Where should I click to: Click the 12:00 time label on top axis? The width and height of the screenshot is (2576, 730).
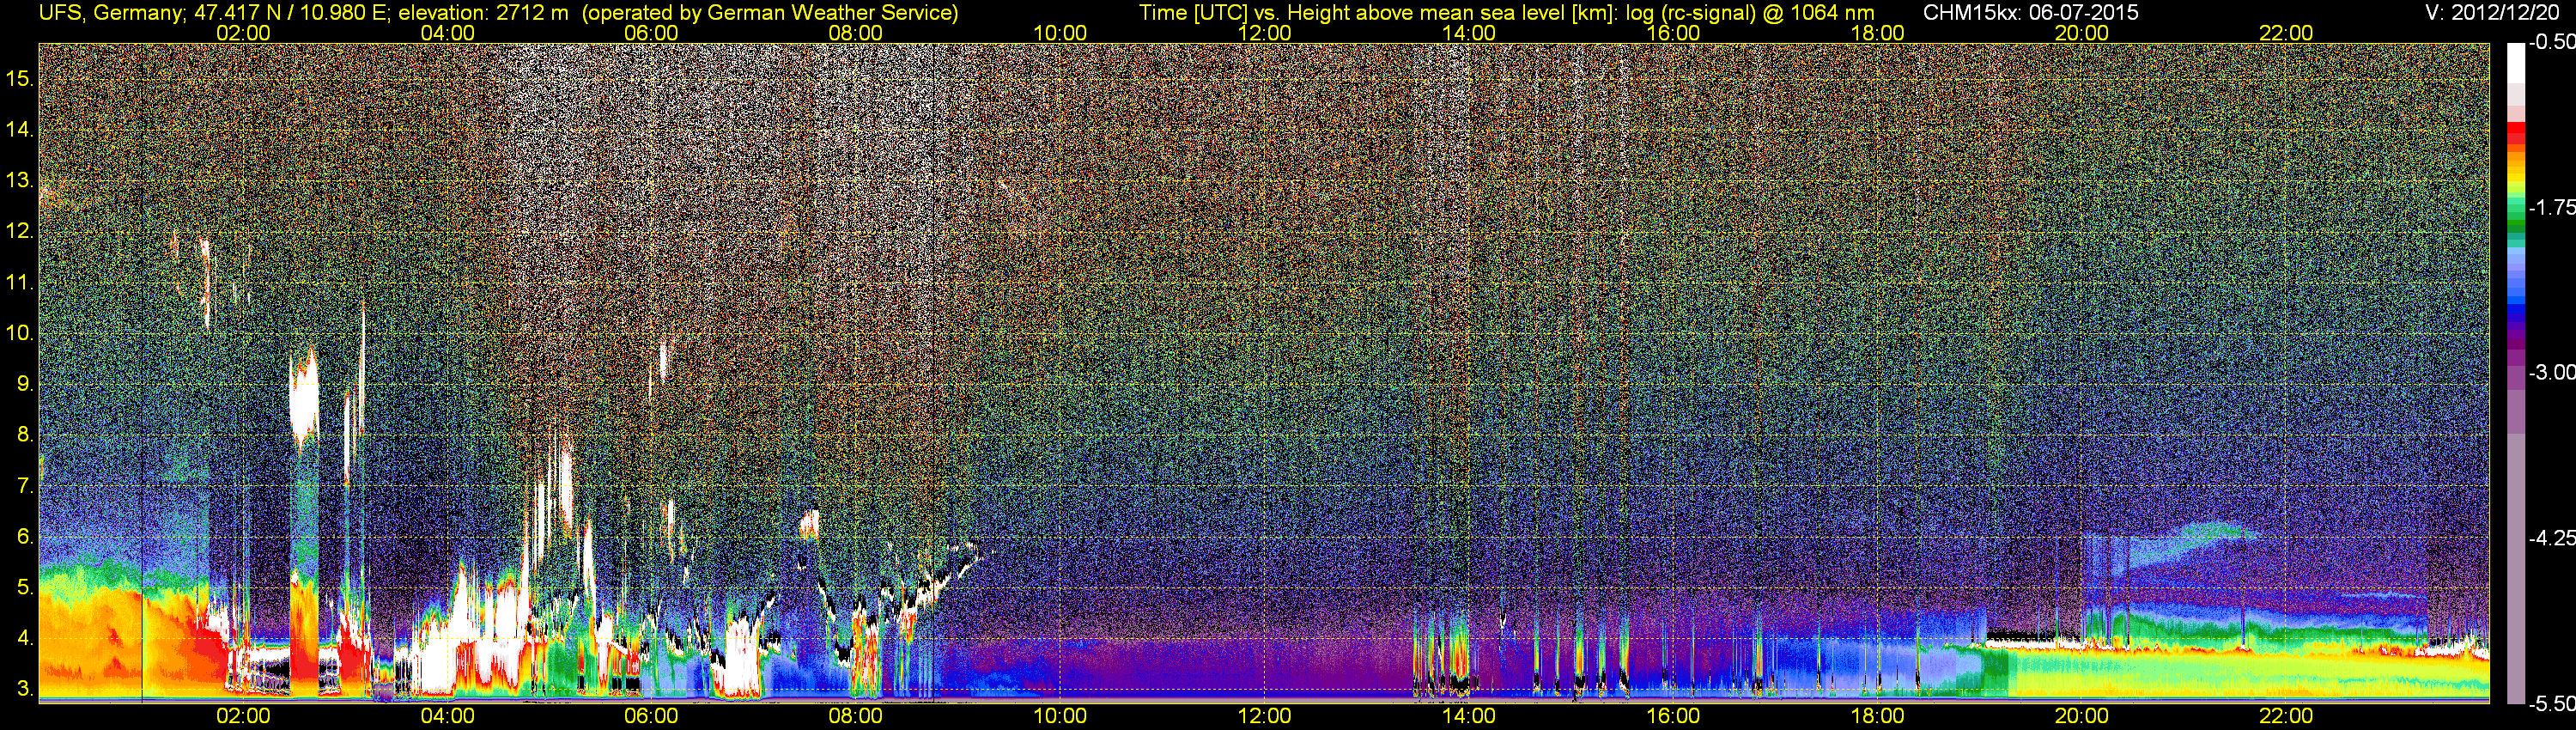[1264, 33]
